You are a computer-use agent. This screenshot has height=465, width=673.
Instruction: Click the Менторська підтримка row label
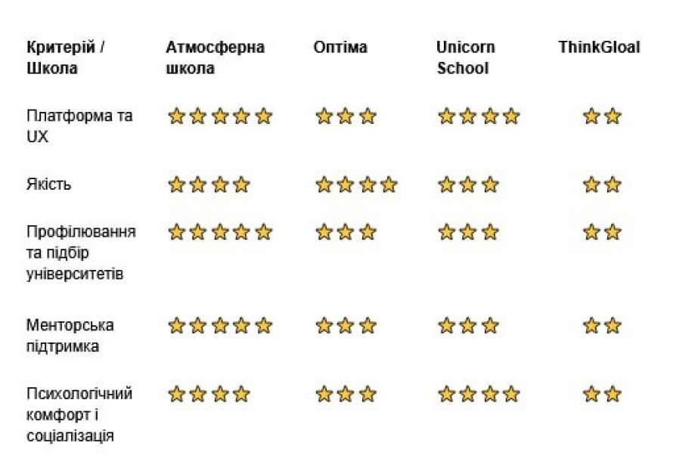tap(70, 335)
